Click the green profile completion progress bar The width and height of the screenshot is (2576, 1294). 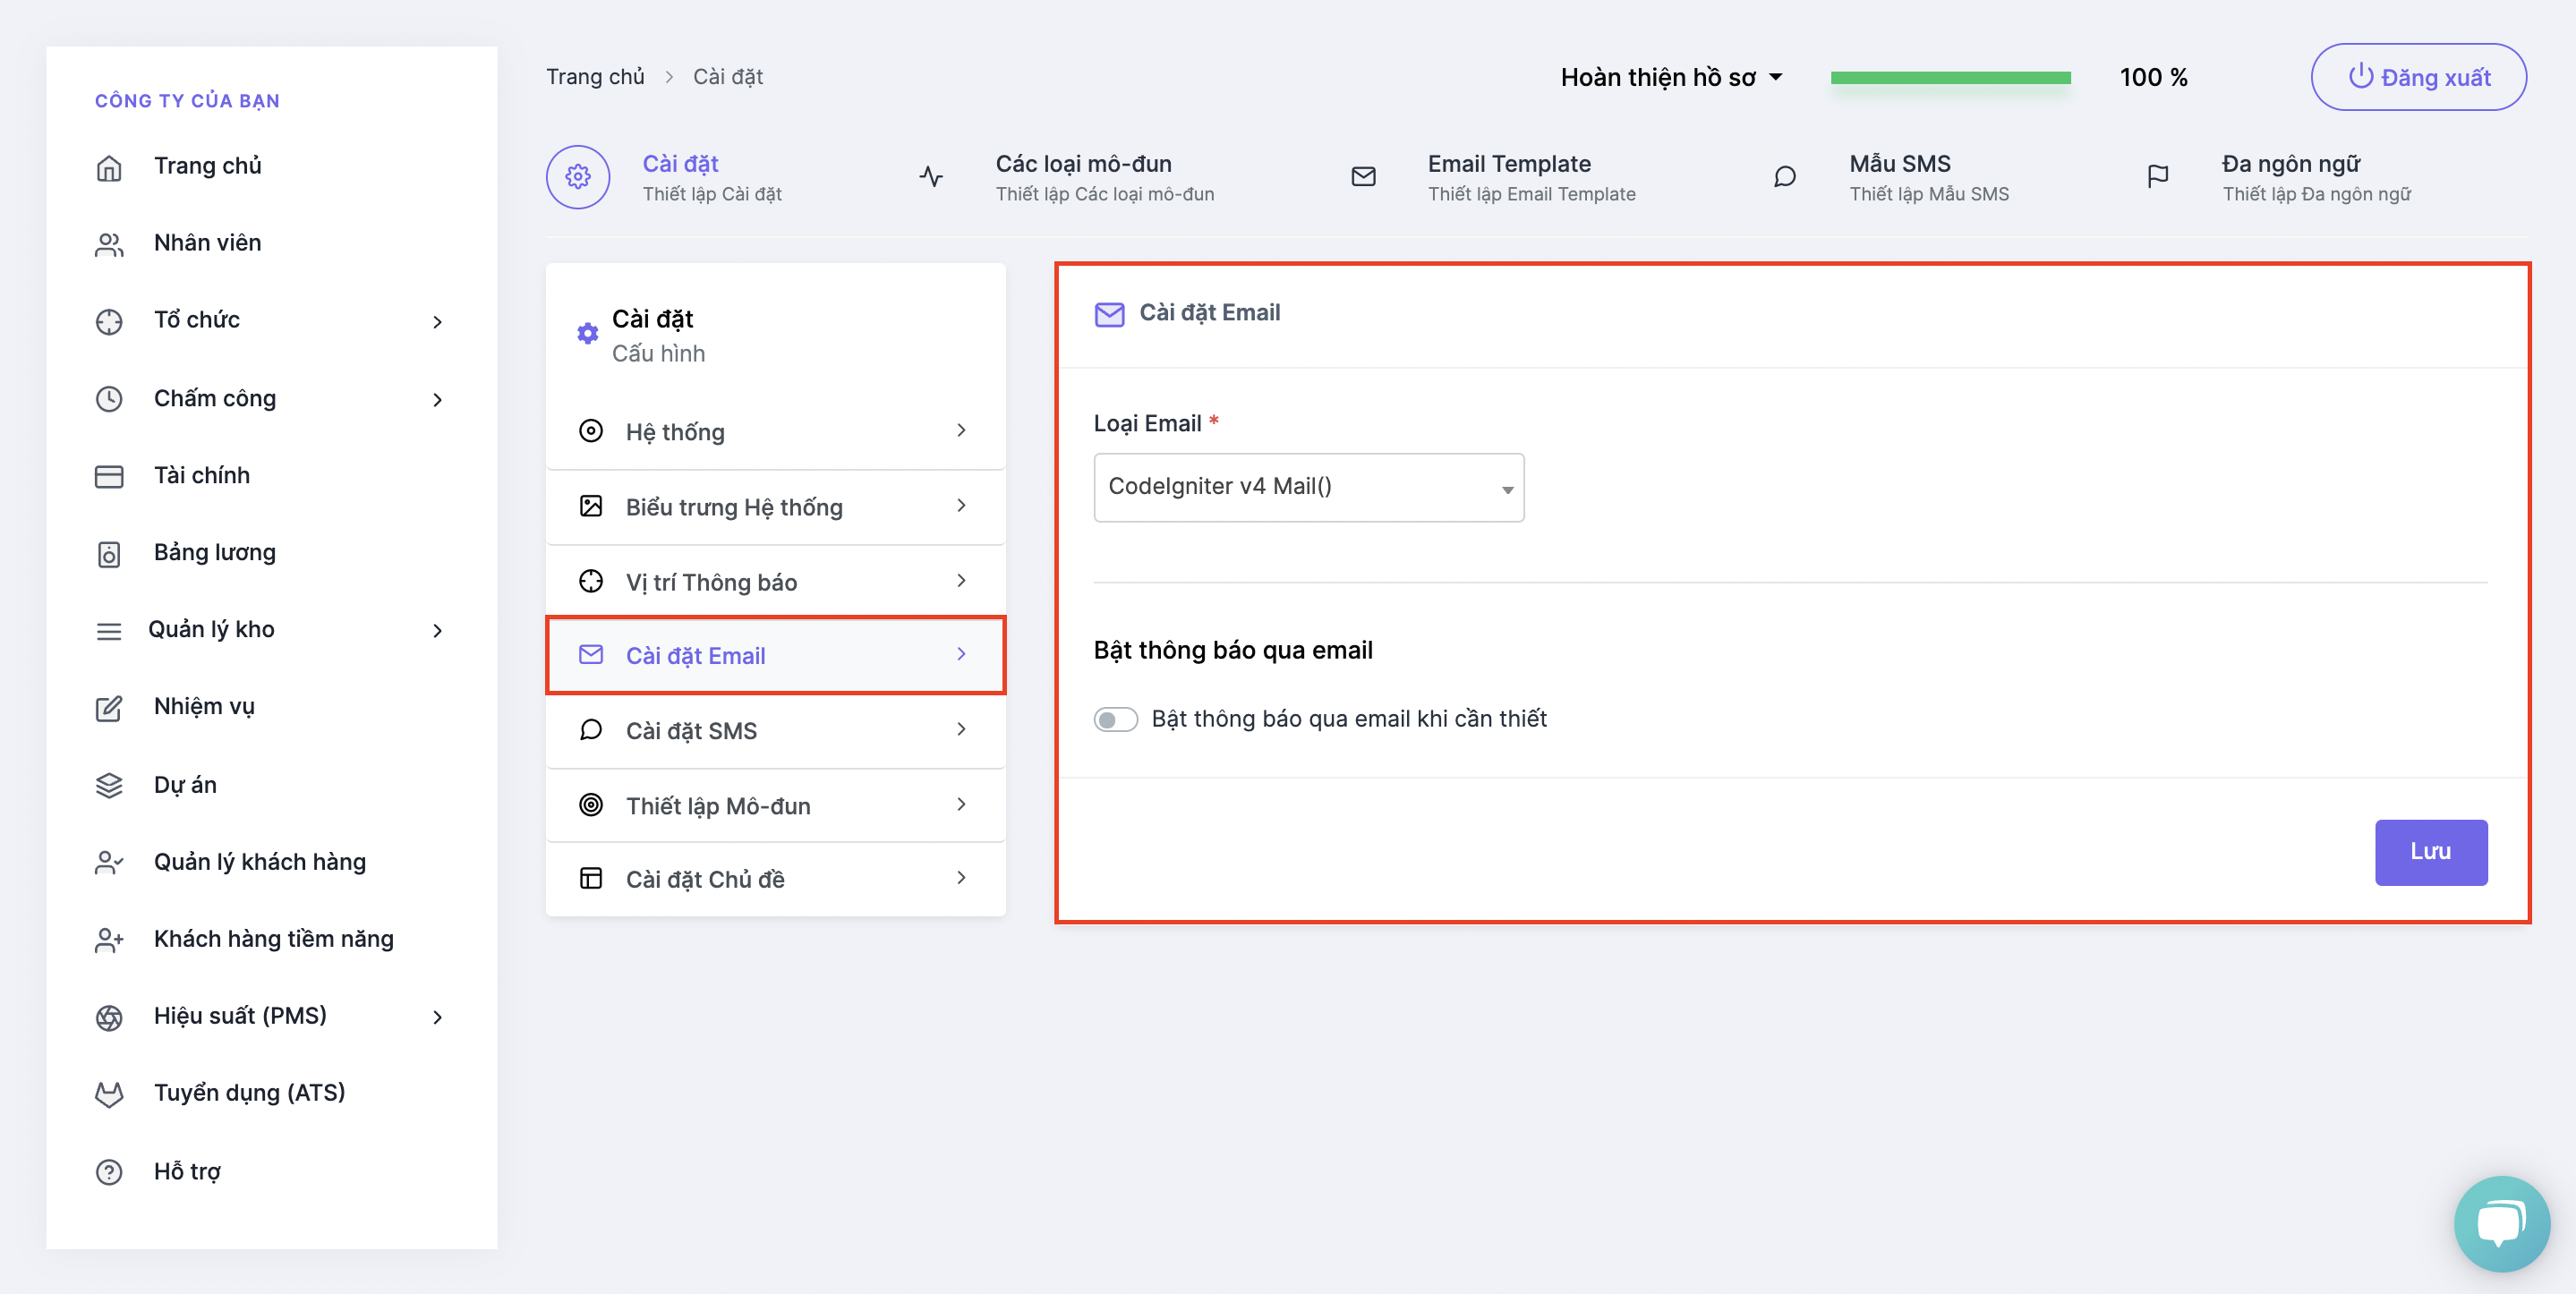1950,77
